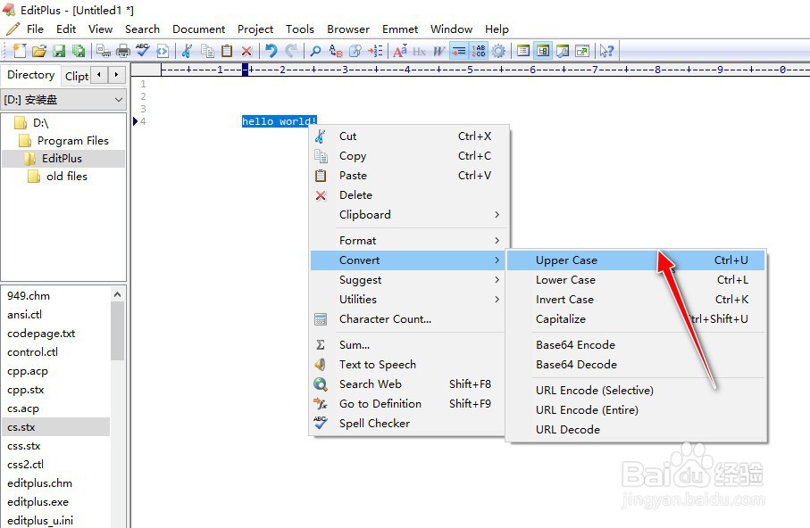810x528 pixels.
Task: Click the Save icon in toolbar
Action: [59, 51]
